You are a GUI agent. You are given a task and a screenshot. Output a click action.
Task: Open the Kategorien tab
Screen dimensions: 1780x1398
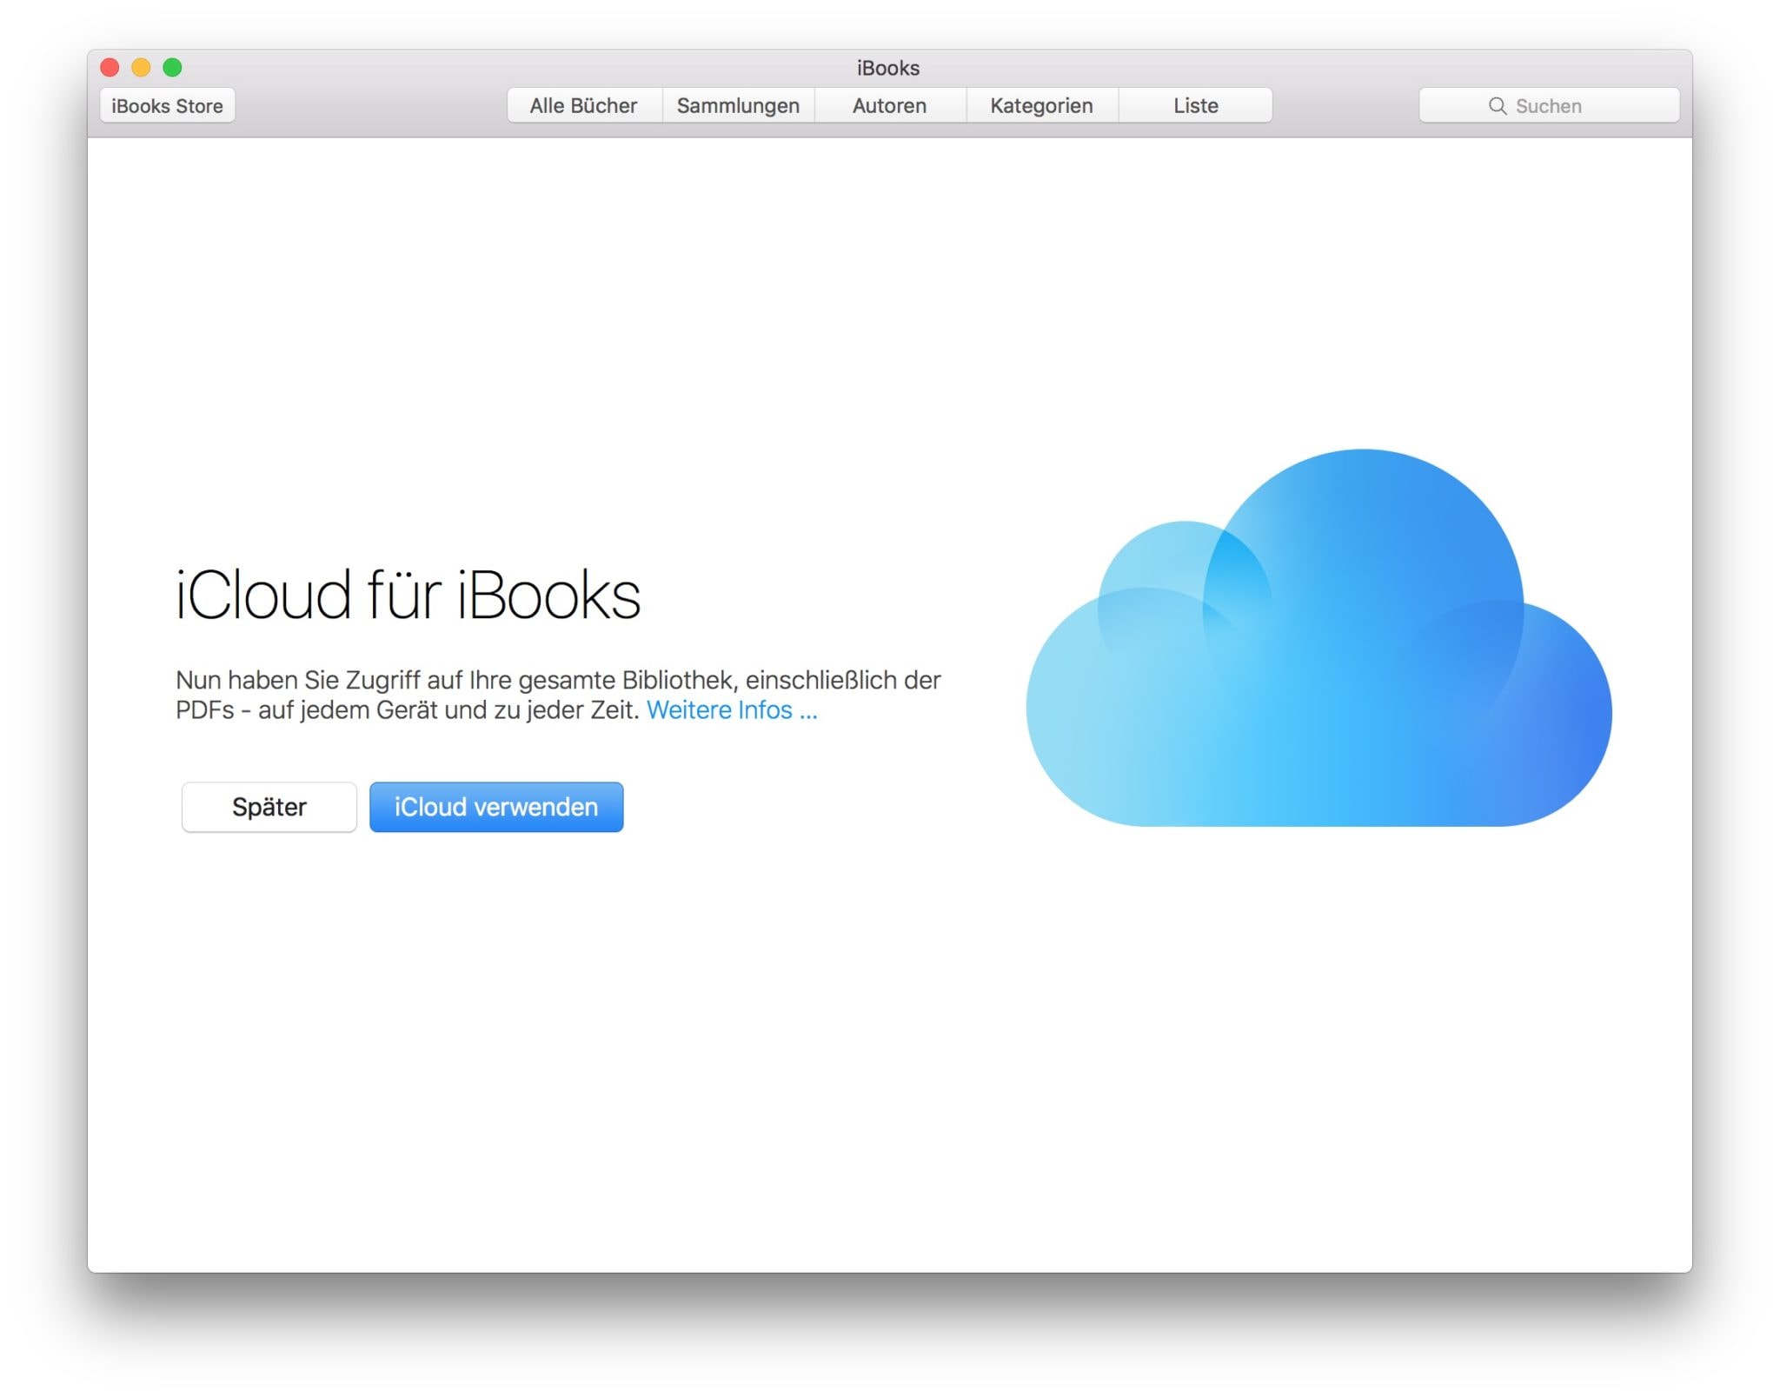tap(1041, 106)
